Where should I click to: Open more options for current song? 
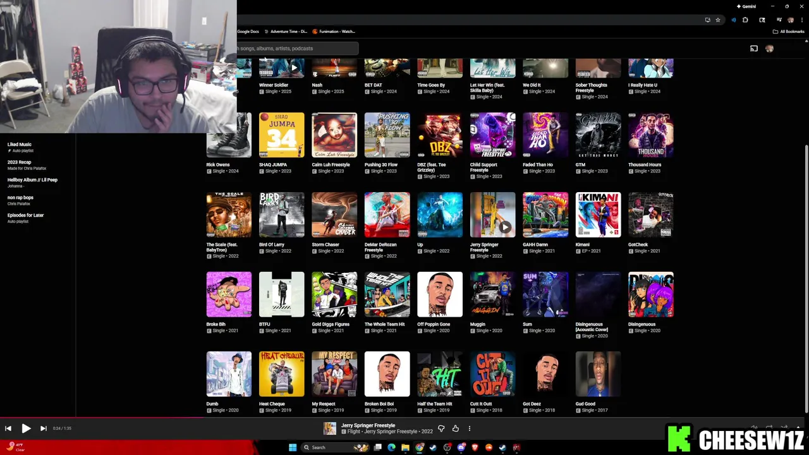click(x=469, y=428)
